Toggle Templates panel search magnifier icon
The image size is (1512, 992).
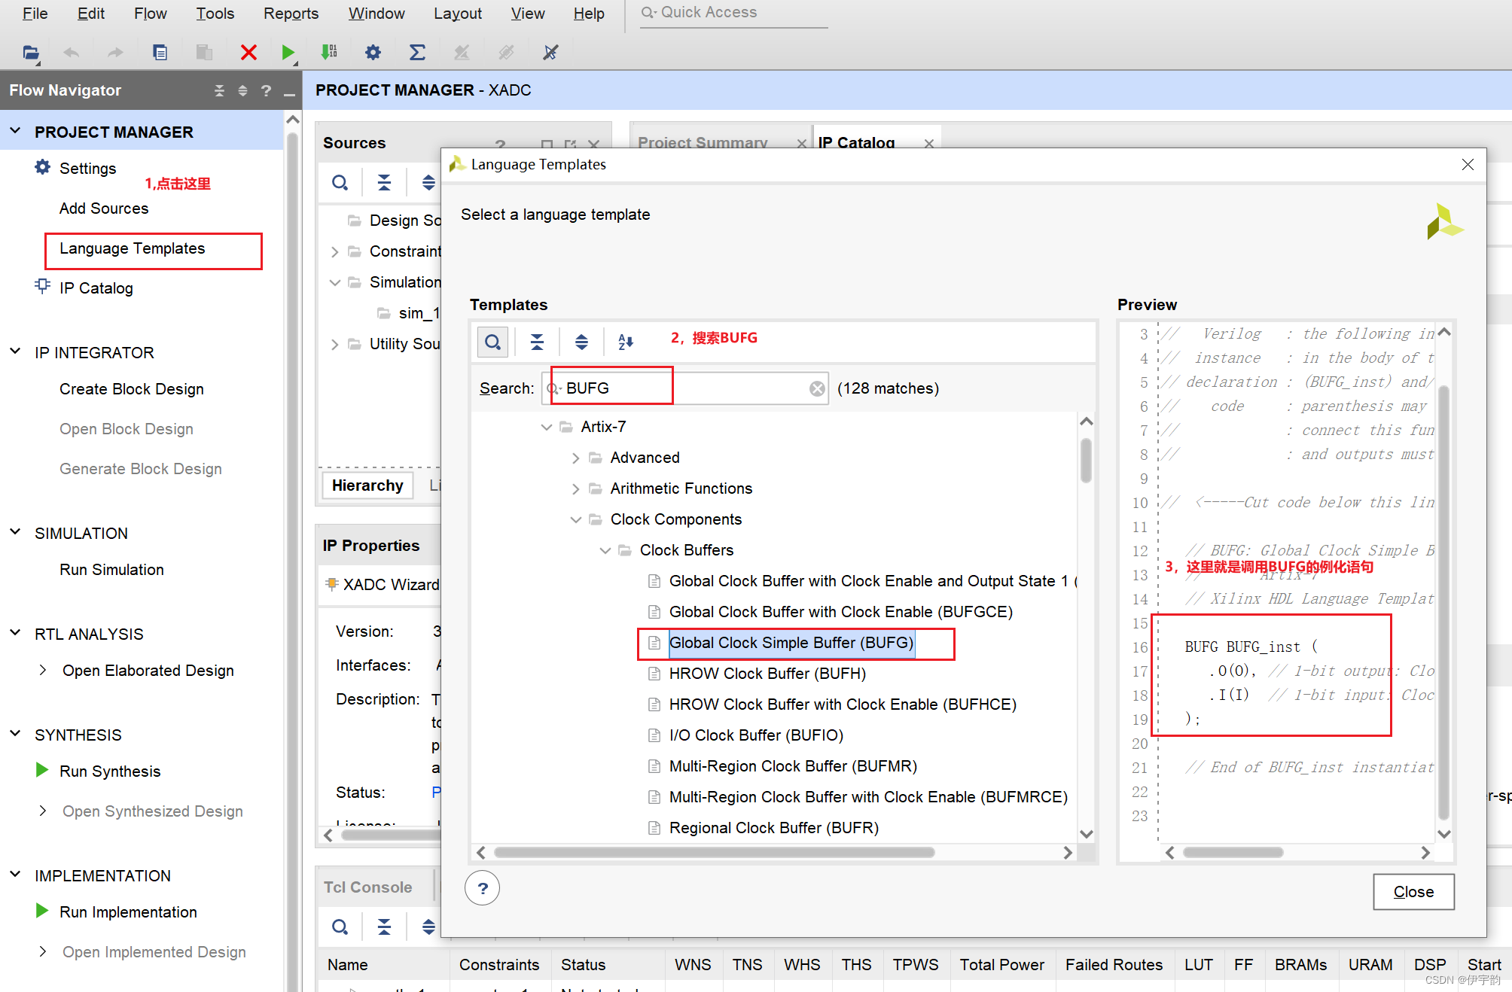492,342
